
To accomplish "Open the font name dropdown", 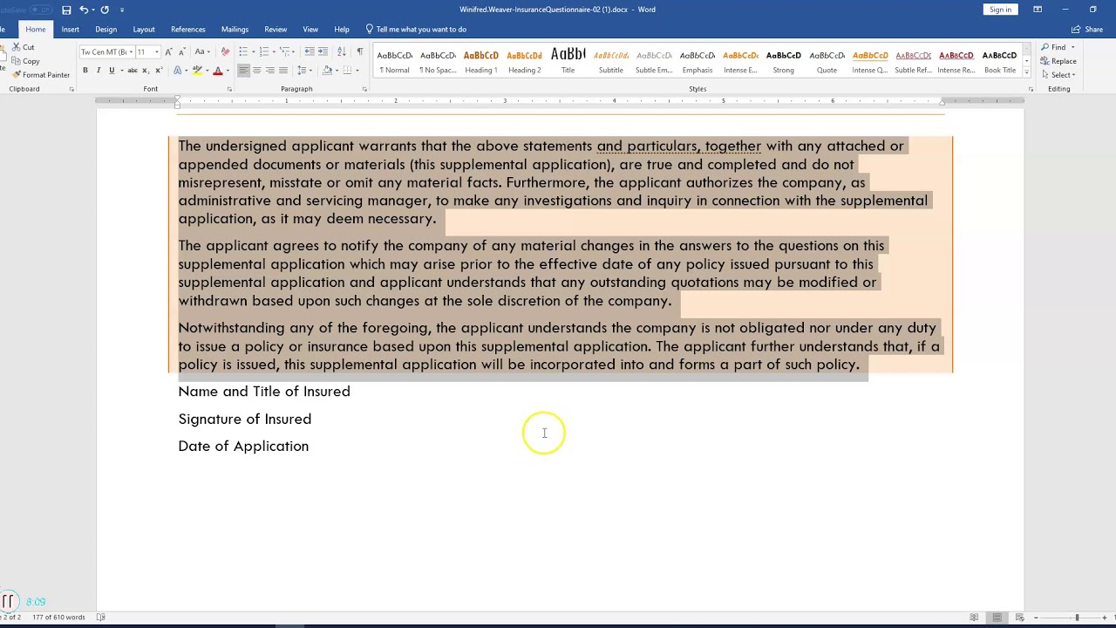I will point(131,51).
